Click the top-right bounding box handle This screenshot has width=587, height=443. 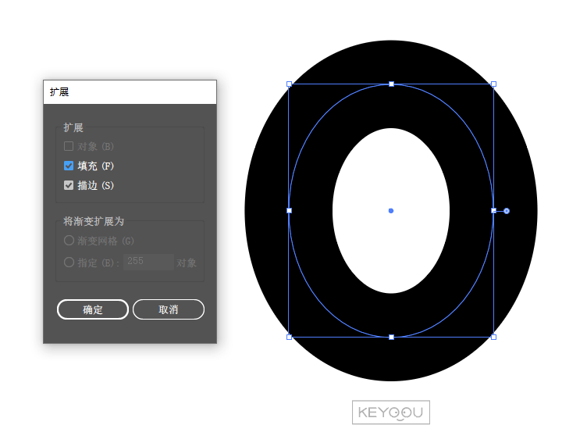coord(493,84)
